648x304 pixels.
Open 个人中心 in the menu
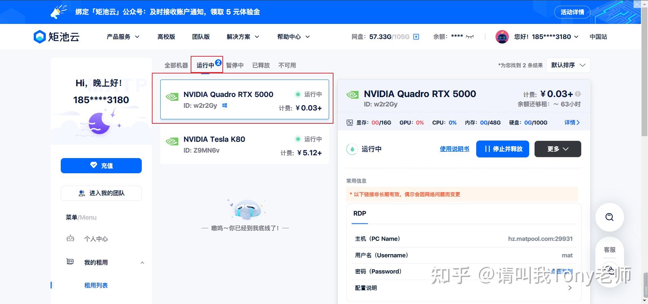[96, 239]
